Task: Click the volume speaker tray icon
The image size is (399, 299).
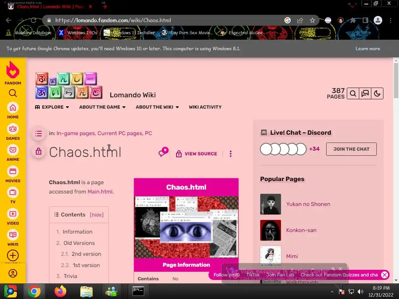Action: pyautogui.click(x=360, y=291)
